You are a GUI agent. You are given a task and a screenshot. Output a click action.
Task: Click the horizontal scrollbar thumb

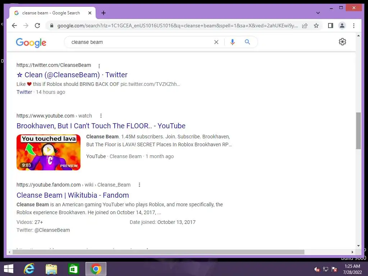(x=158, y=252)
